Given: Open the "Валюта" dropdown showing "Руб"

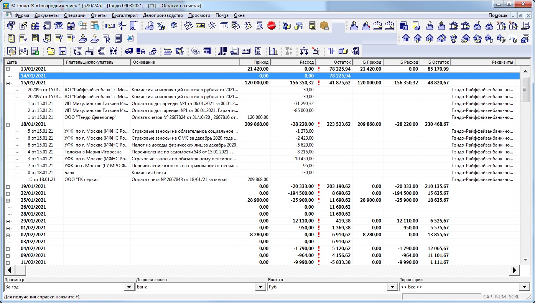Looking at the screenshot, I should pyautogui.click(x=392, y=287).
